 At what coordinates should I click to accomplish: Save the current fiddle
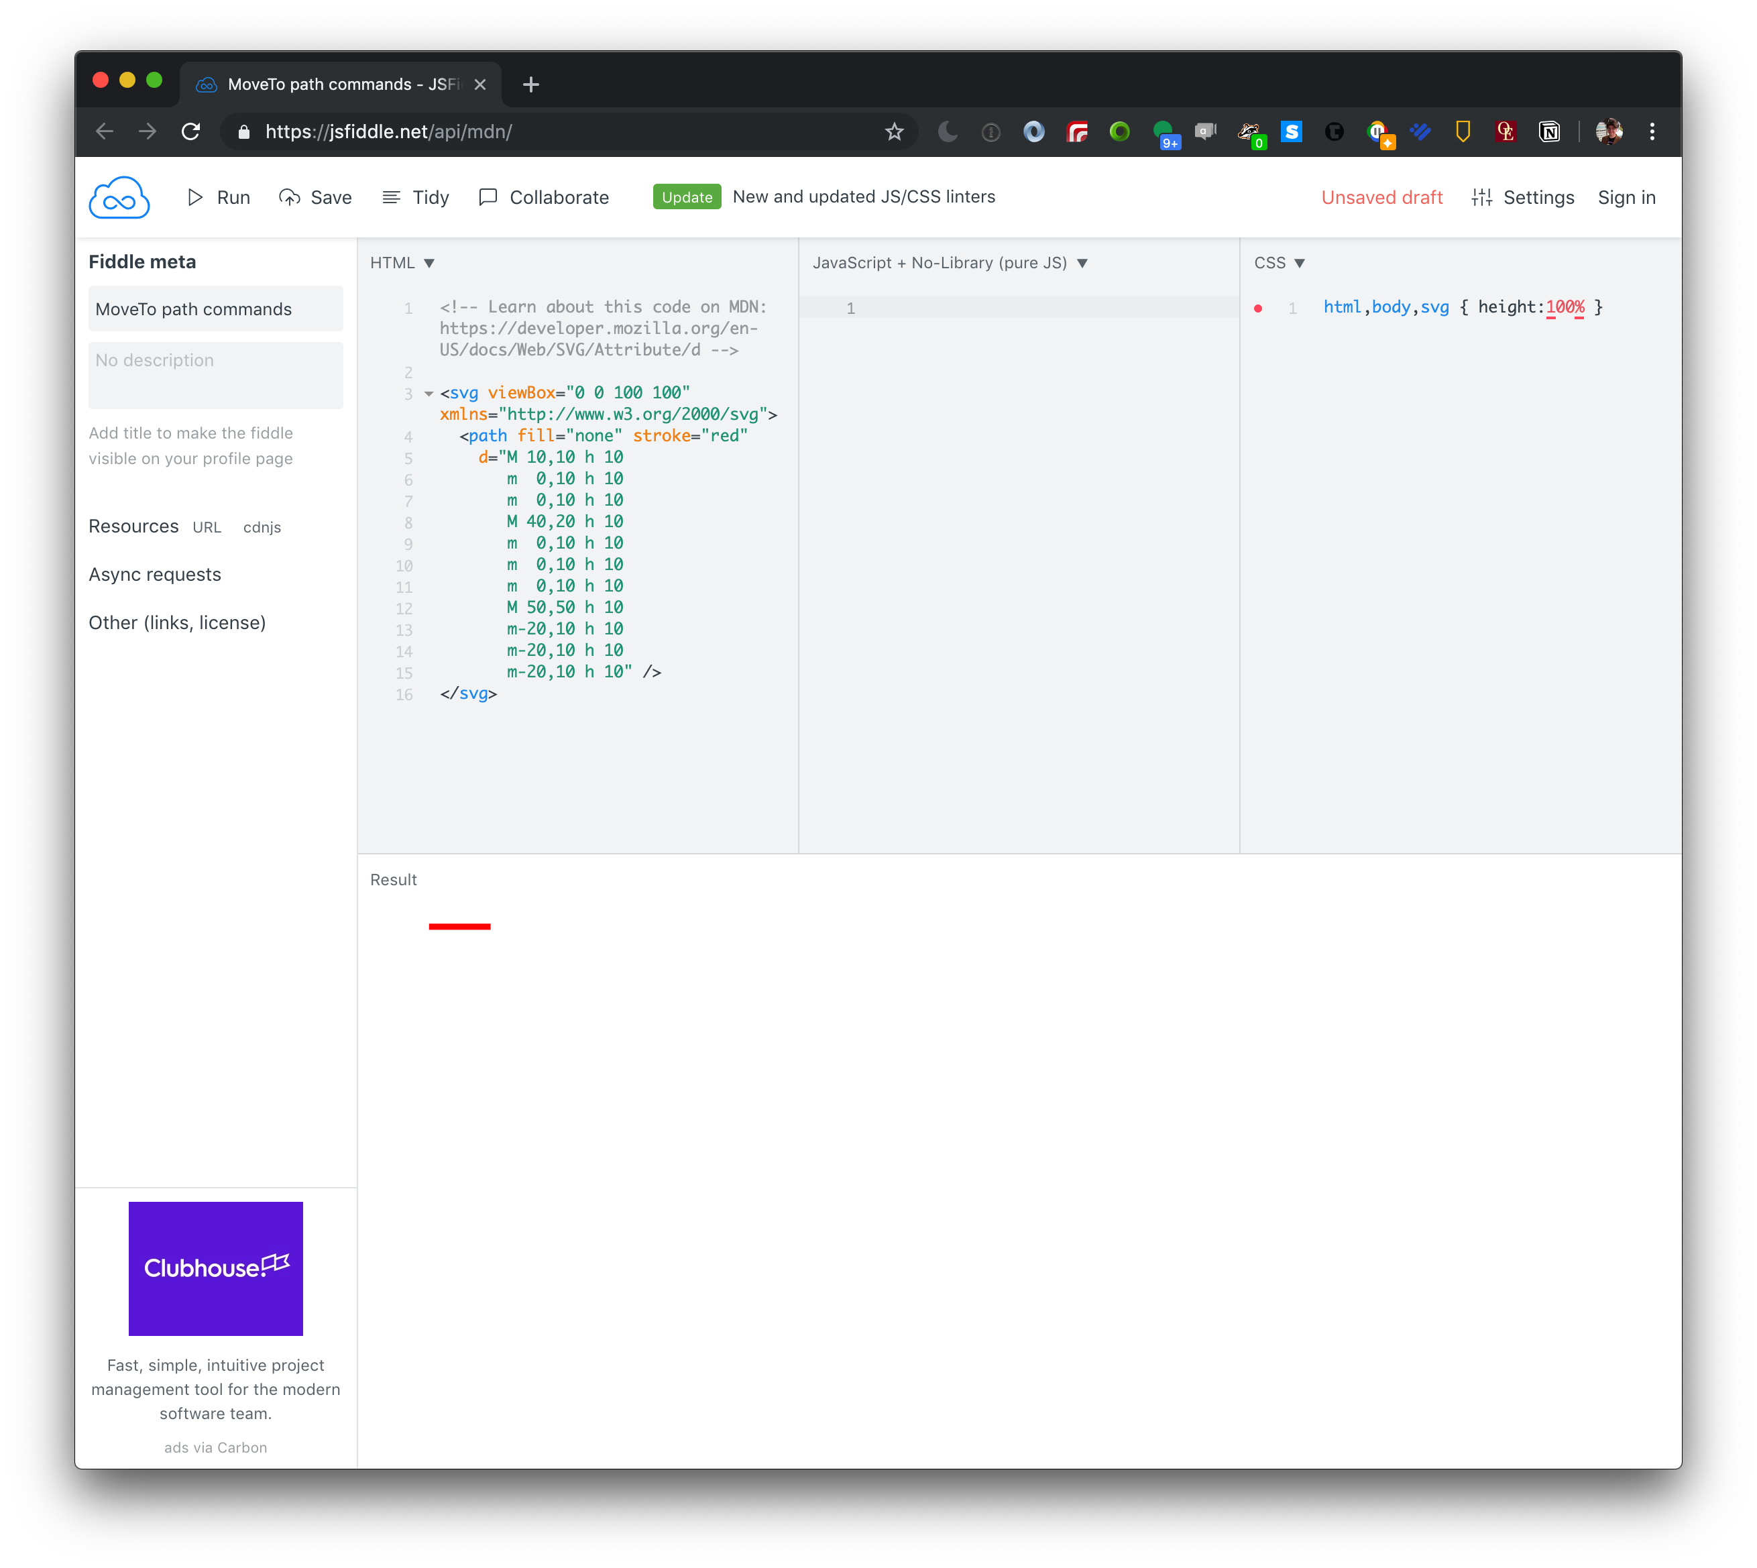(x=315, y=197)
